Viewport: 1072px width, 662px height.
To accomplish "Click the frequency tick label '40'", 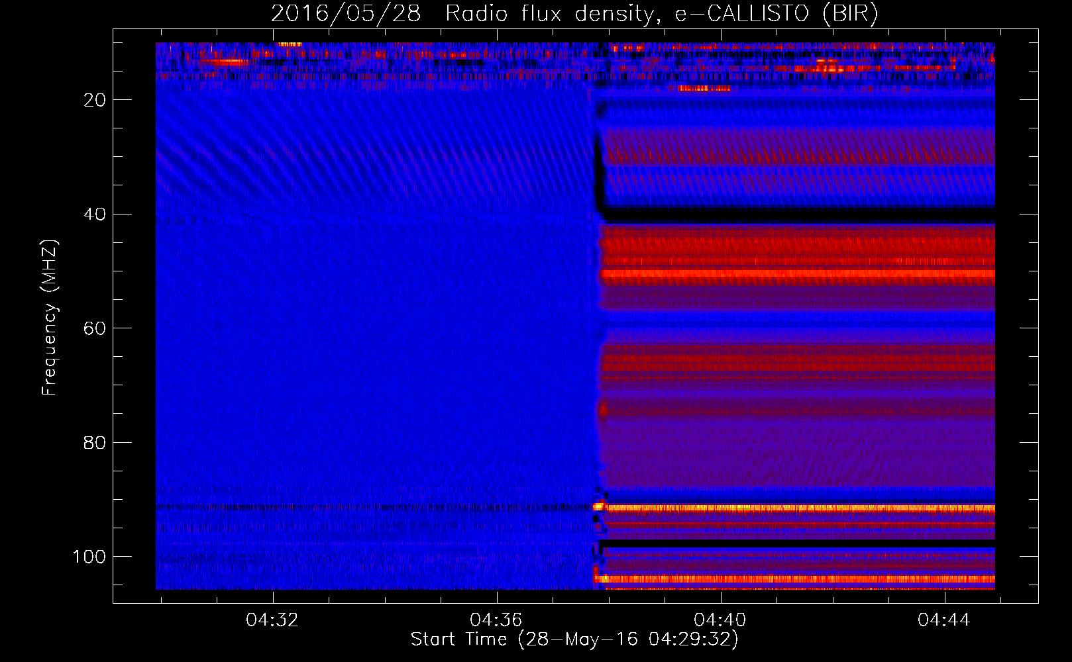I will 95,214.
